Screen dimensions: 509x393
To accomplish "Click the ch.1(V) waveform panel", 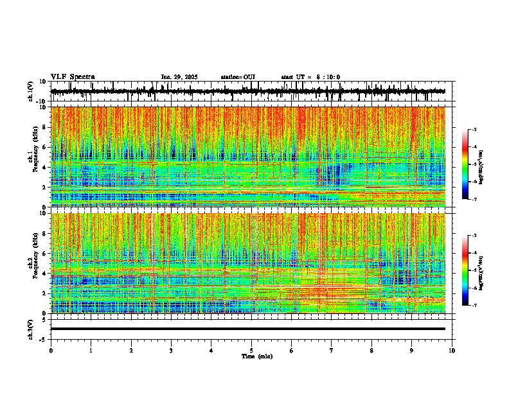I will point(251,91).
